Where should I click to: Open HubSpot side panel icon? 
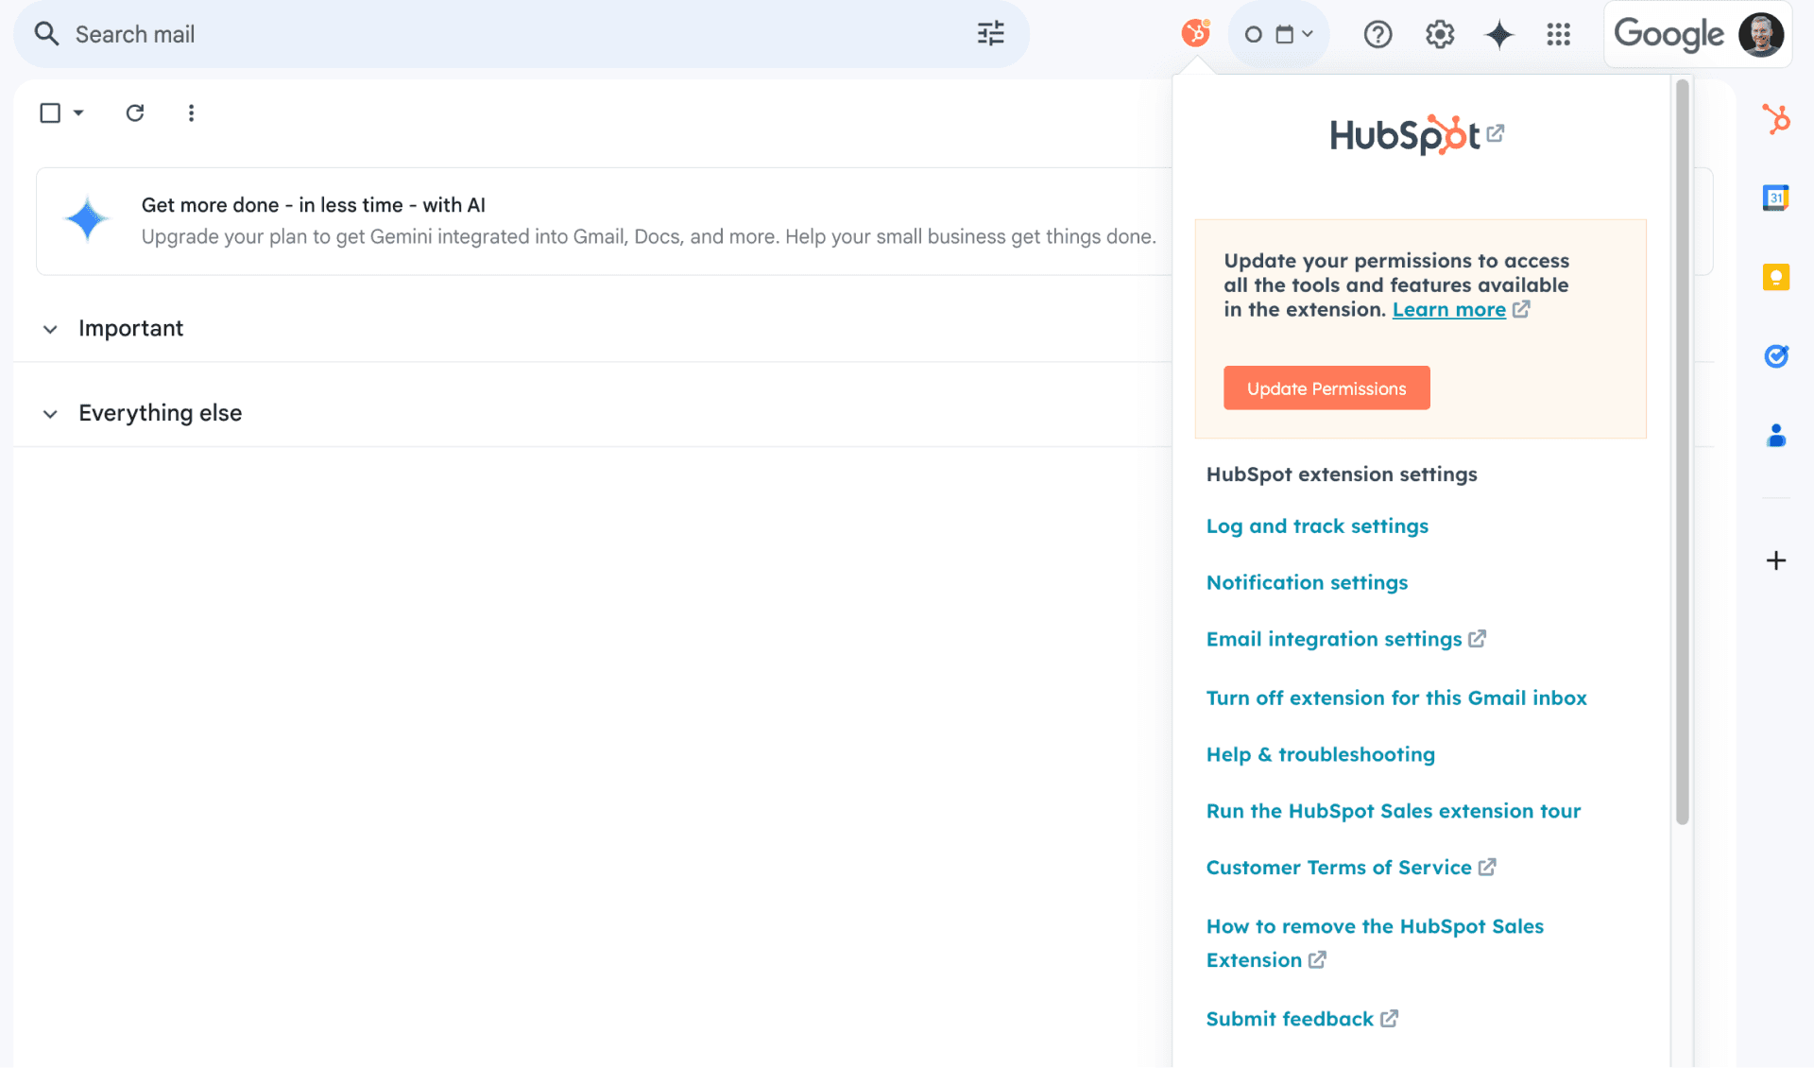pos(1776,119)
